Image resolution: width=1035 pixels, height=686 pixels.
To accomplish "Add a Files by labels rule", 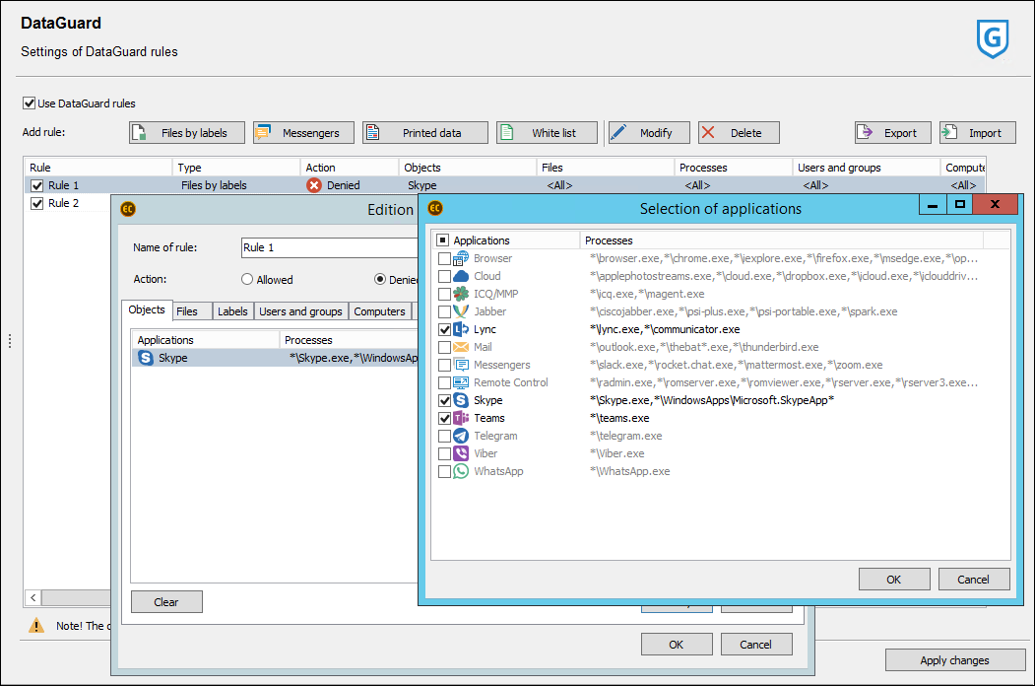I will [x=187, y=133].
